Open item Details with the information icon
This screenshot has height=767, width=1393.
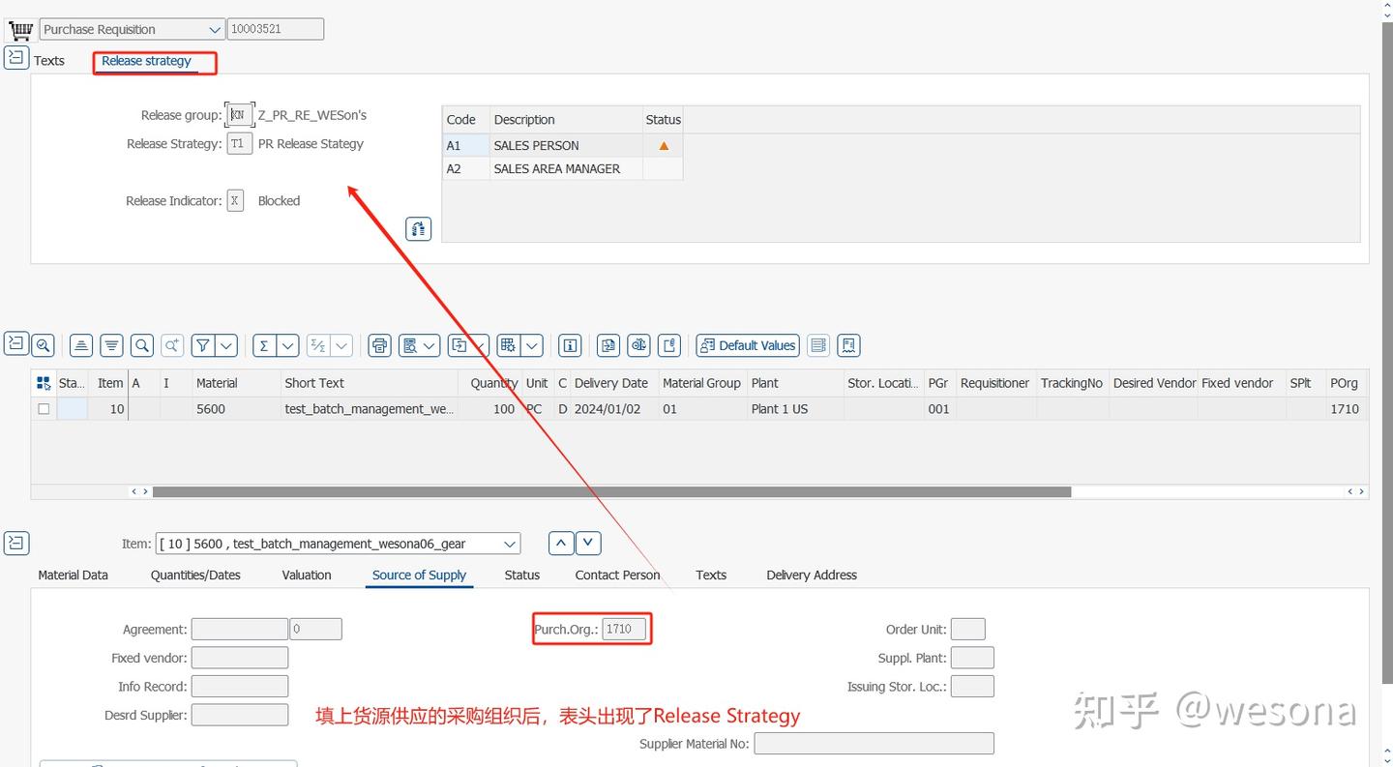click(x=569, y=345)
